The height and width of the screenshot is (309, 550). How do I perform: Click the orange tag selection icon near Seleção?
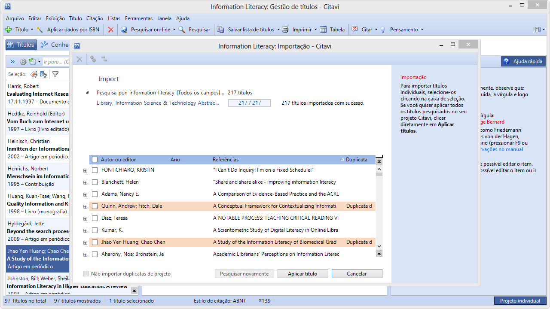tap(34, 74)
